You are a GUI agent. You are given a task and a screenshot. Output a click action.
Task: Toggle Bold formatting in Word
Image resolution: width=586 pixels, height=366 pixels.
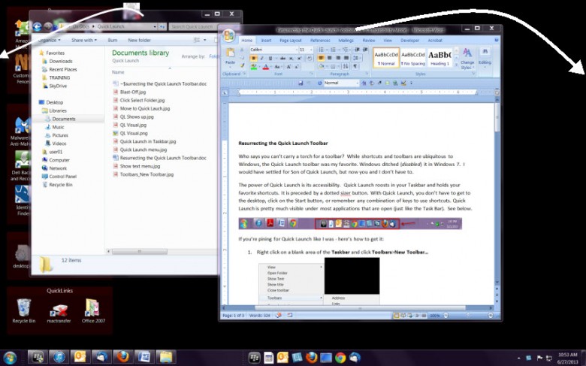pos(254,59)
